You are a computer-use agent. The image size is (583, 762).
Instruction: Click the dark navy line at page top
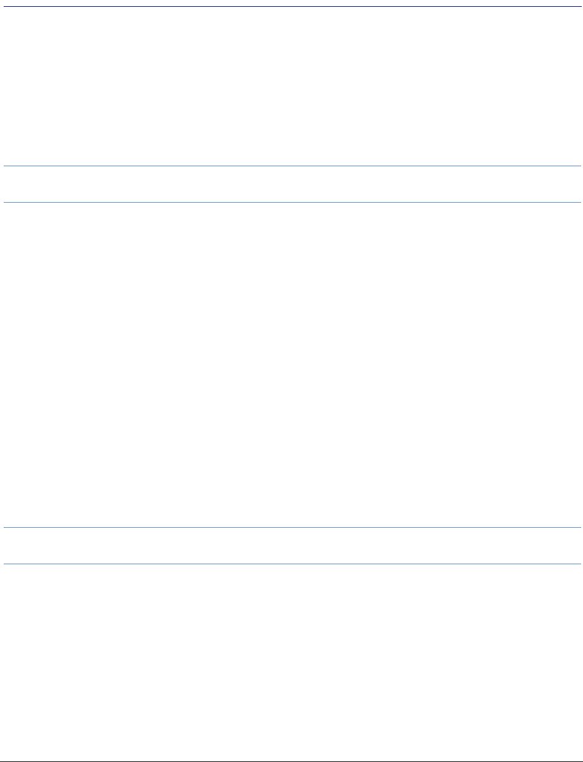[291, 6]
